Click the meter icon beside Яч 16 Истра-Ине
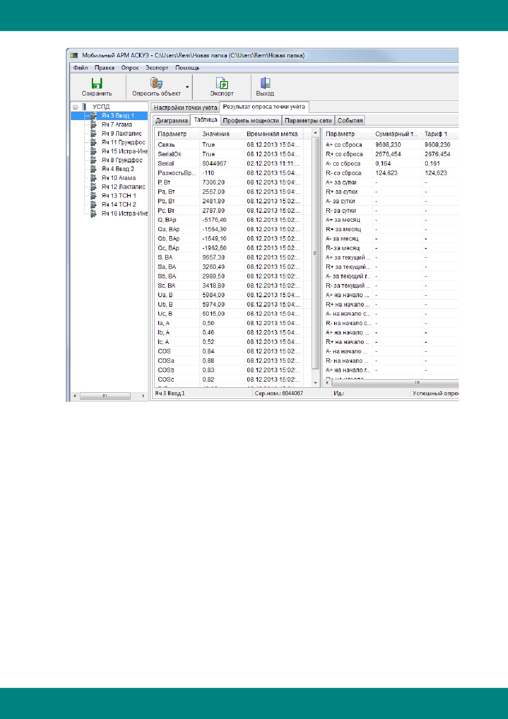Screen dimensions: 508x719 pyautogui.click(x=93, y=214)
